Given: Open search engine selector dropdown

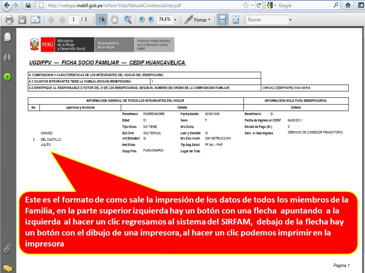Looking at the screenshot, I should 271,5.
